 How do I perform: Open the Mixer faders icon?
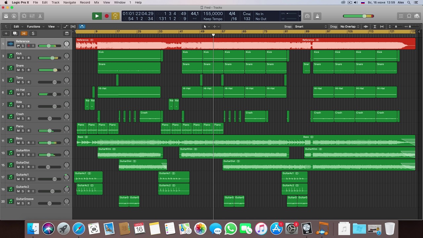click(32, 16)
